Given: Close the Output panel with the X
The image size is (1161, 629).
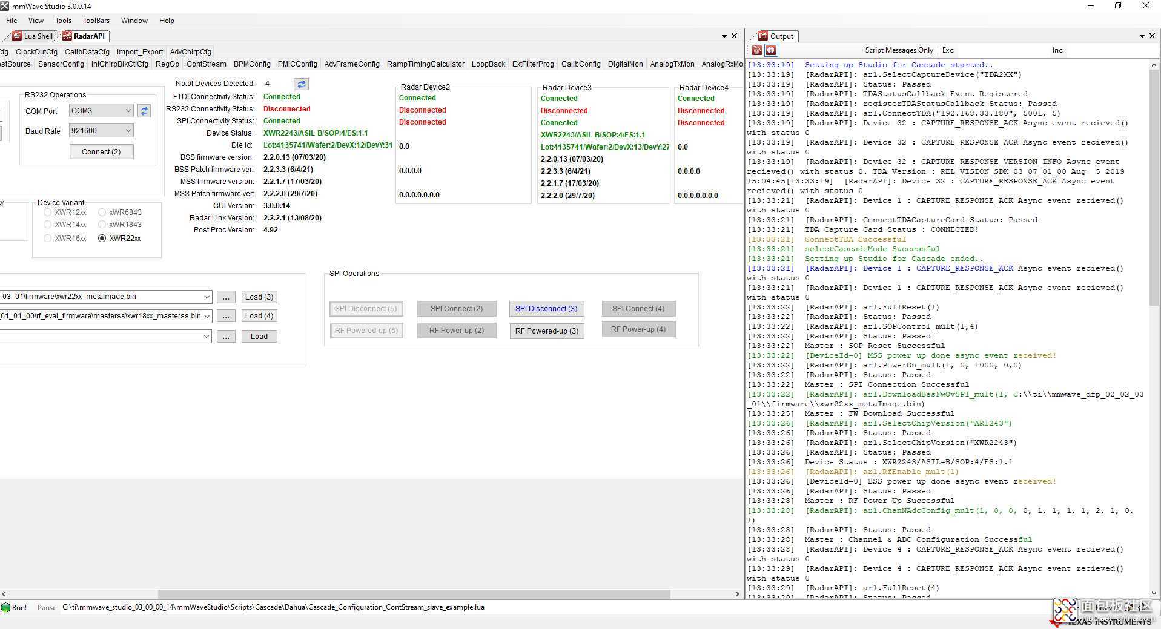Looking at the screenshot, I should tap(1153, 36).
